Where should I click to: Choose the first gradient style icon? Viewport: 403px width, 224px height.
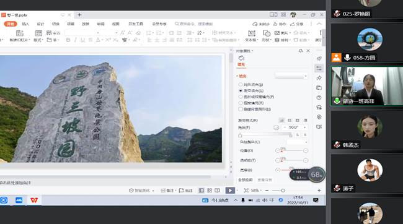coord(282,120)
